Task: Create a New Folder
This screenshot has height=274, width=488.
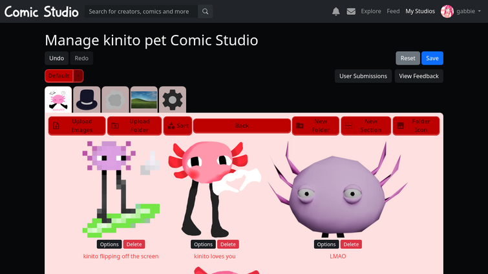Action: pyautogui.click(x=315, y=125)
